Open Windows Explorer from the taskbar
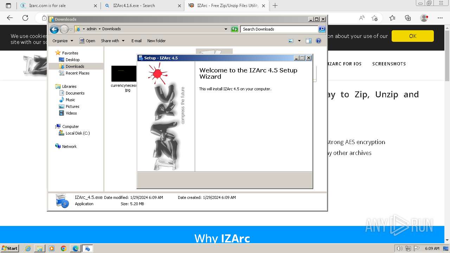The width and height of the screenshot is (450, 253). (40, 248)
